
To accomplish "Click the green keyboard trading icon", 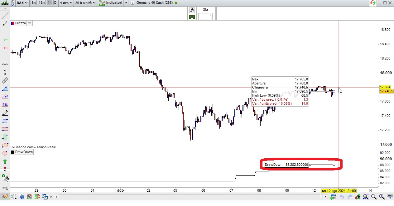I will tap(192, 17).
